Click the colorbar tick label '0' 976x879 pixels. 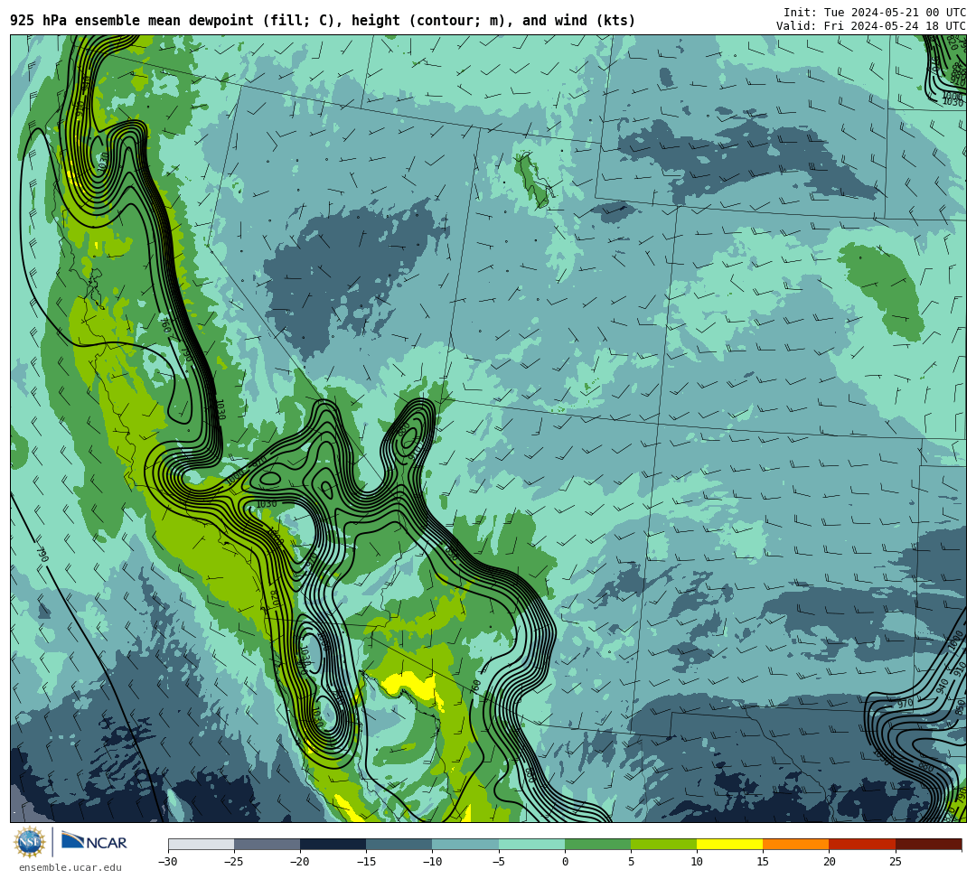tap(565, 862)
